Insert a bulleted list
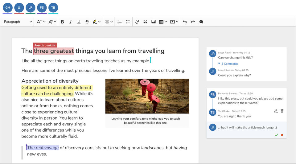The width and height of the screenshot is (296, 164). click(x=128, y=22)
